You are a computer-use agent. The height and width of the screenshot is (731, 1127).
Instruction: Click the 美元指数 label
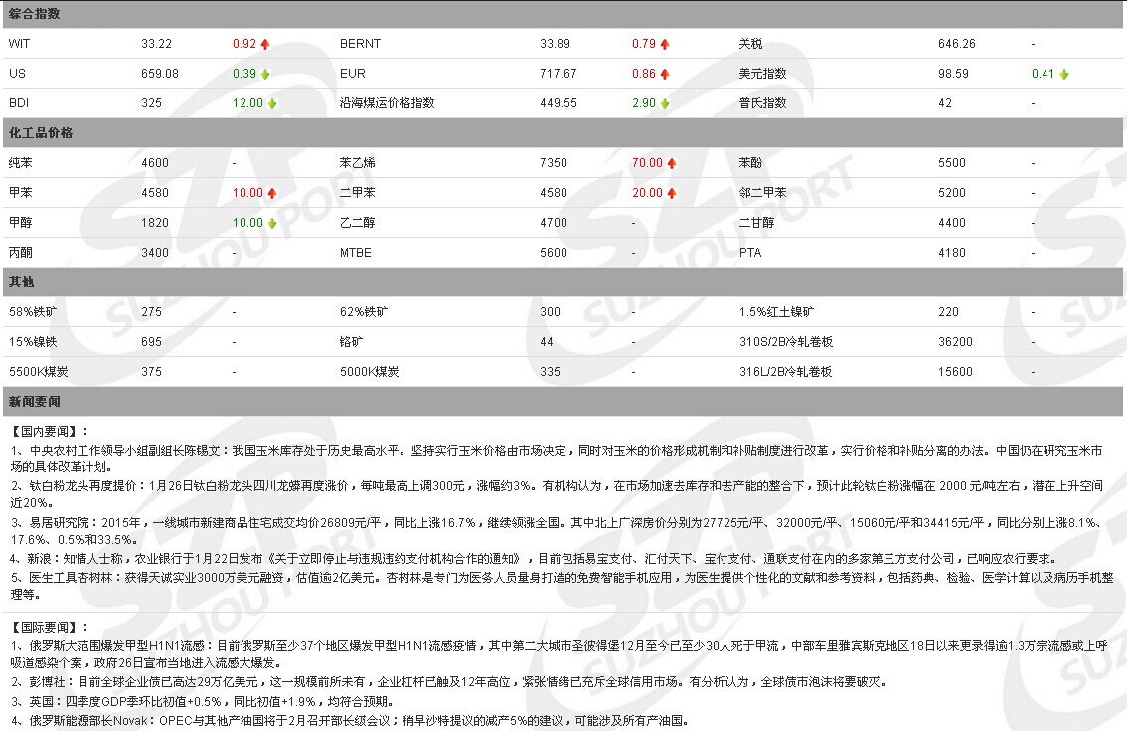point(762,74)
